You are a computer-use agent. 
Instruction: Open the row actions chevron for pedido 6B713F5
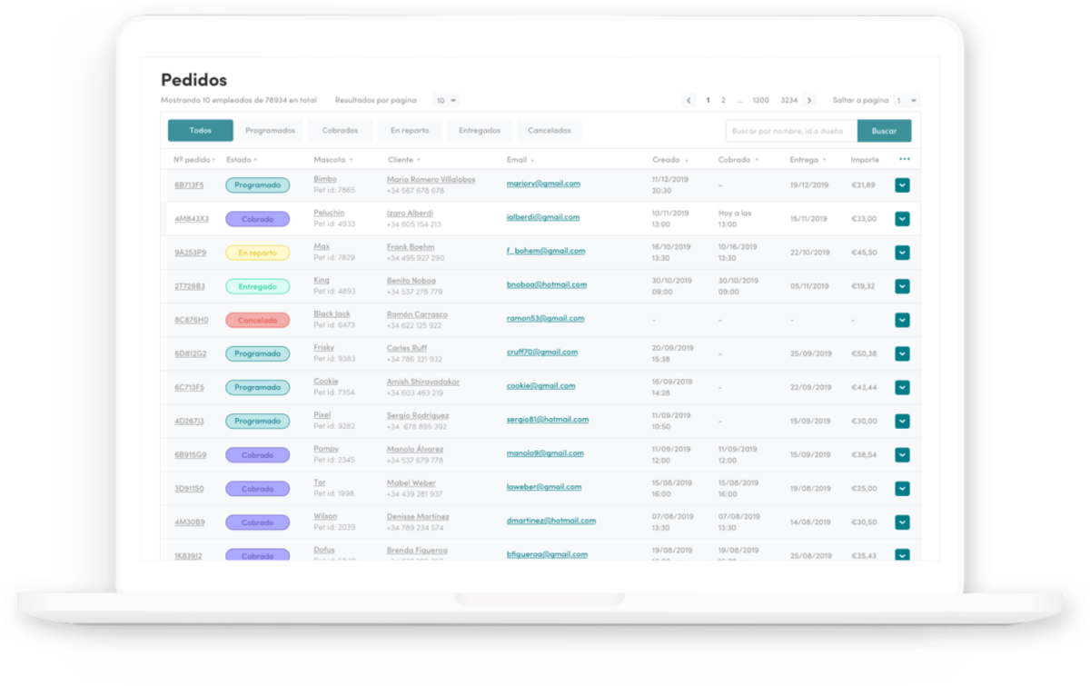click(x=902, y=184)
